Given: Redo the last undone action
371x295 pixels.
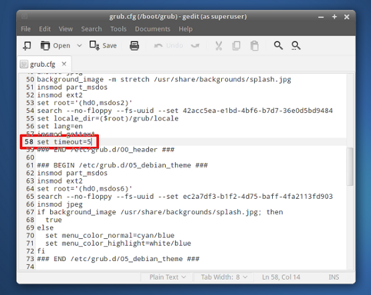Looking at the screenshot, I should [195, 45].
